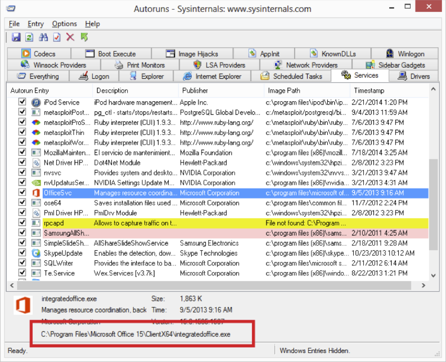Select the Winlogon tab
Screen dimensions: 446x362
405,54
